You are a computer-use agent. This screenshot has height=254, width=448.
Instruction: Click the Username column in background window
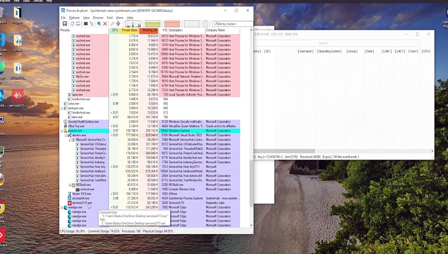pos(305,51)
